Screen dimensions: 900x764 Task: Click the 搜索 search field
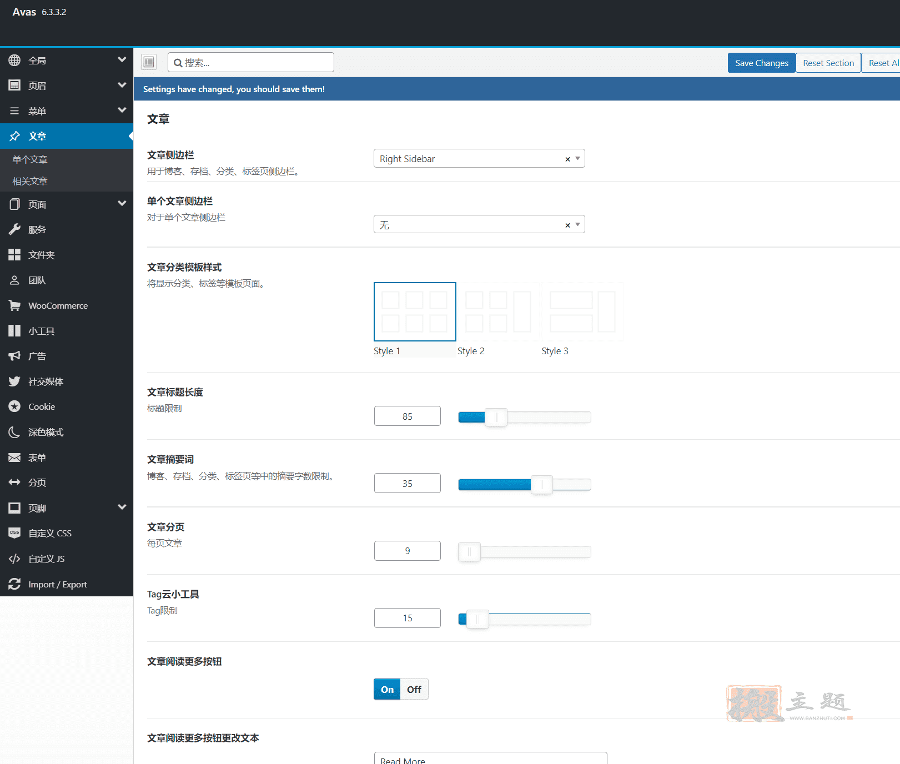[251, 62]
